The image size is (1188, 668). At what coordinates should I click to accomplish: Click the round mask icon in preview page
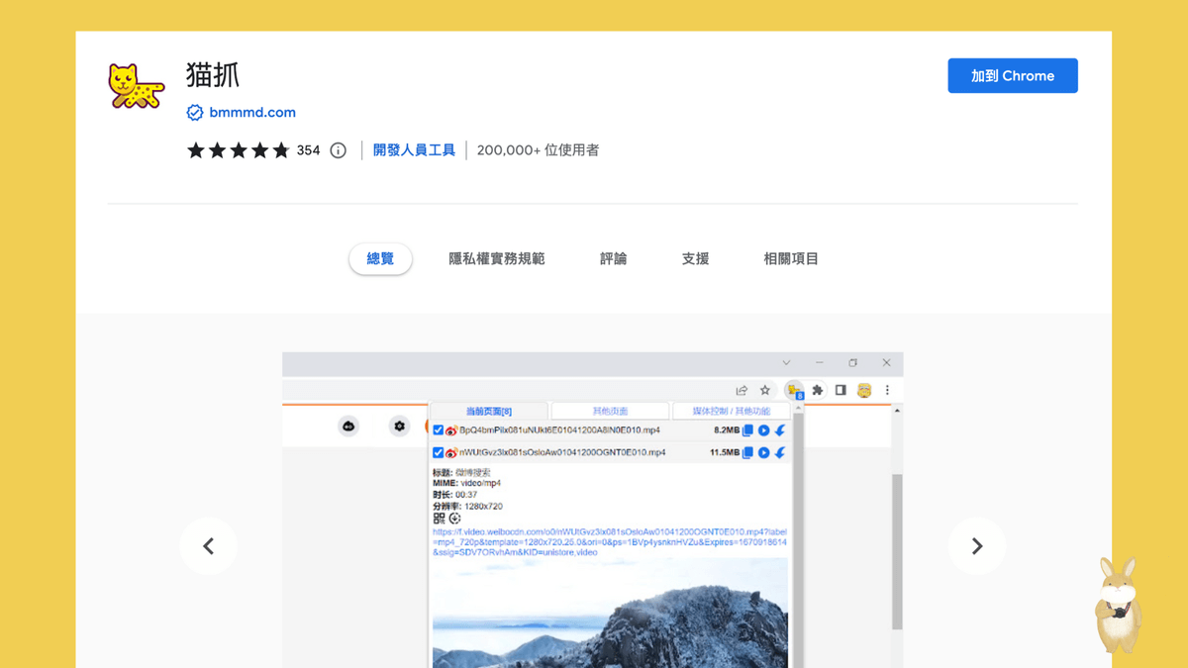tap(348, 427)
